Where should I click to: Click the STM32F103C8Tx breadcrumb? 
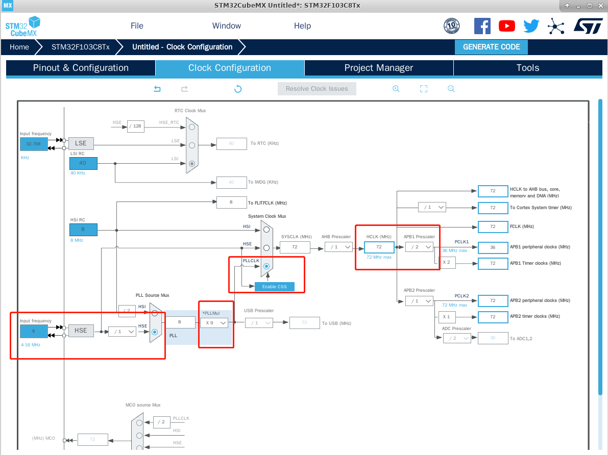coord(81,47)
